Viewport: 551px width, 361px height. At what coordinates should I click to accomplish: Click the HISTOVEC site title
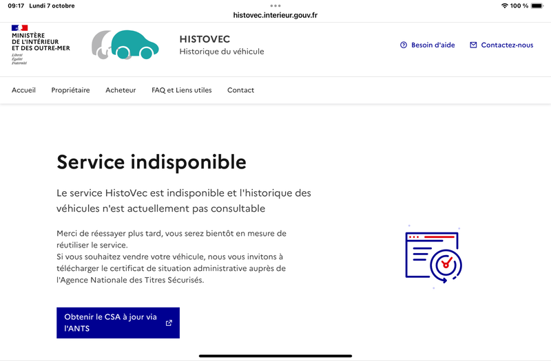pos(205,39)
